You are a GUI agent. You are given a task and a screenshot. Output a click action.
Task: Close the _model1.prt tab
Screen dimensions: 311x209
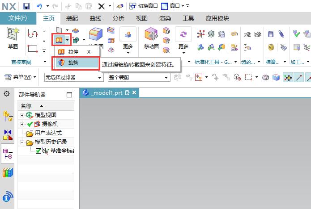pyautogui.click(x=134, y=92)
